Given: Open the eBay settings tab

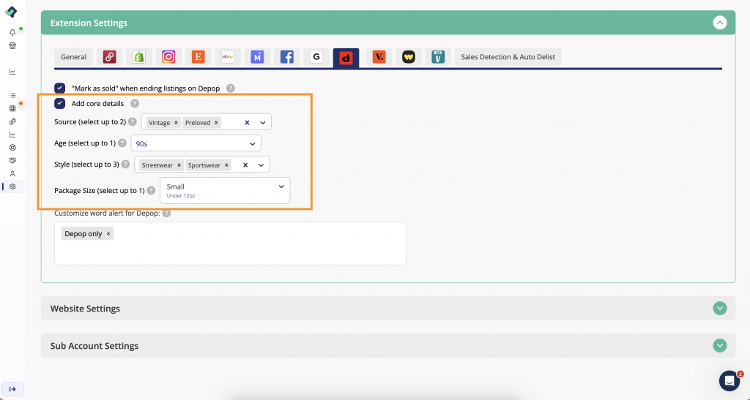Looking at the screenshot, I should pyautogui.click(x=228, y=57).
